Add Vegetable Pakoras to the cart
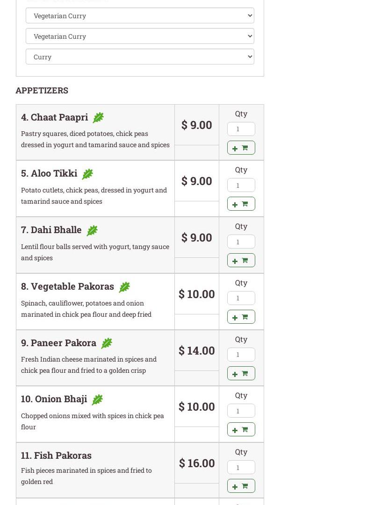Image resolution: width=367 pixels, height=505 pixels. (x=241, y=317)
